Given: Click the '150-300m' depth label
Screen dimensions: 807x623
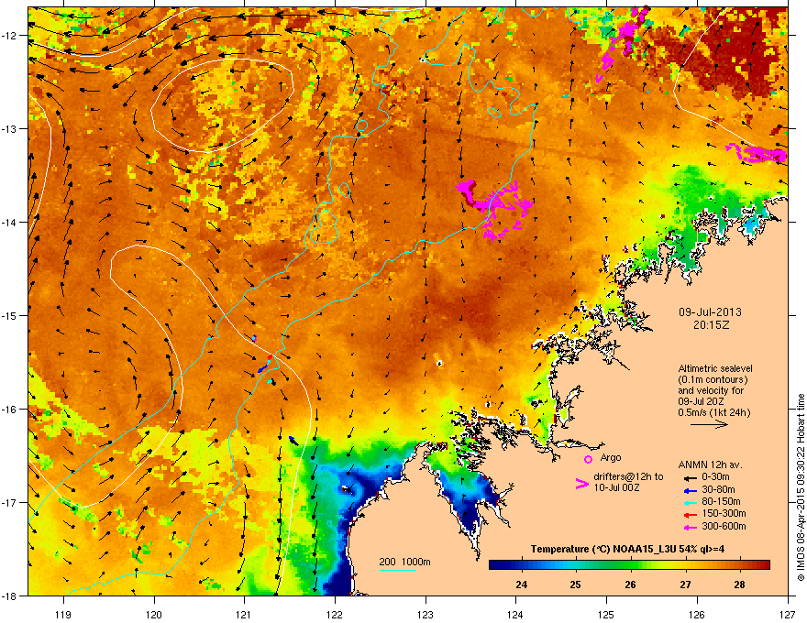Looking at the screenshot, I should click(x=724, y=513).
